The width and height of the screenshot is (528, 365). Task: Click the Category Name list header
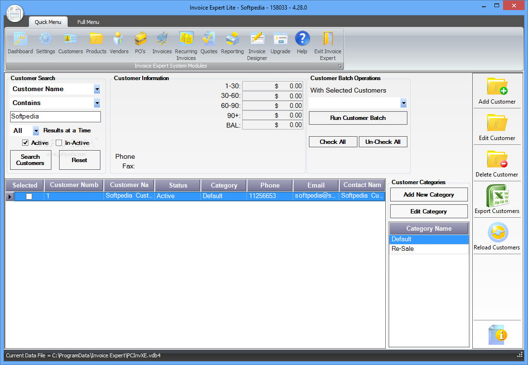click(429, 229)
